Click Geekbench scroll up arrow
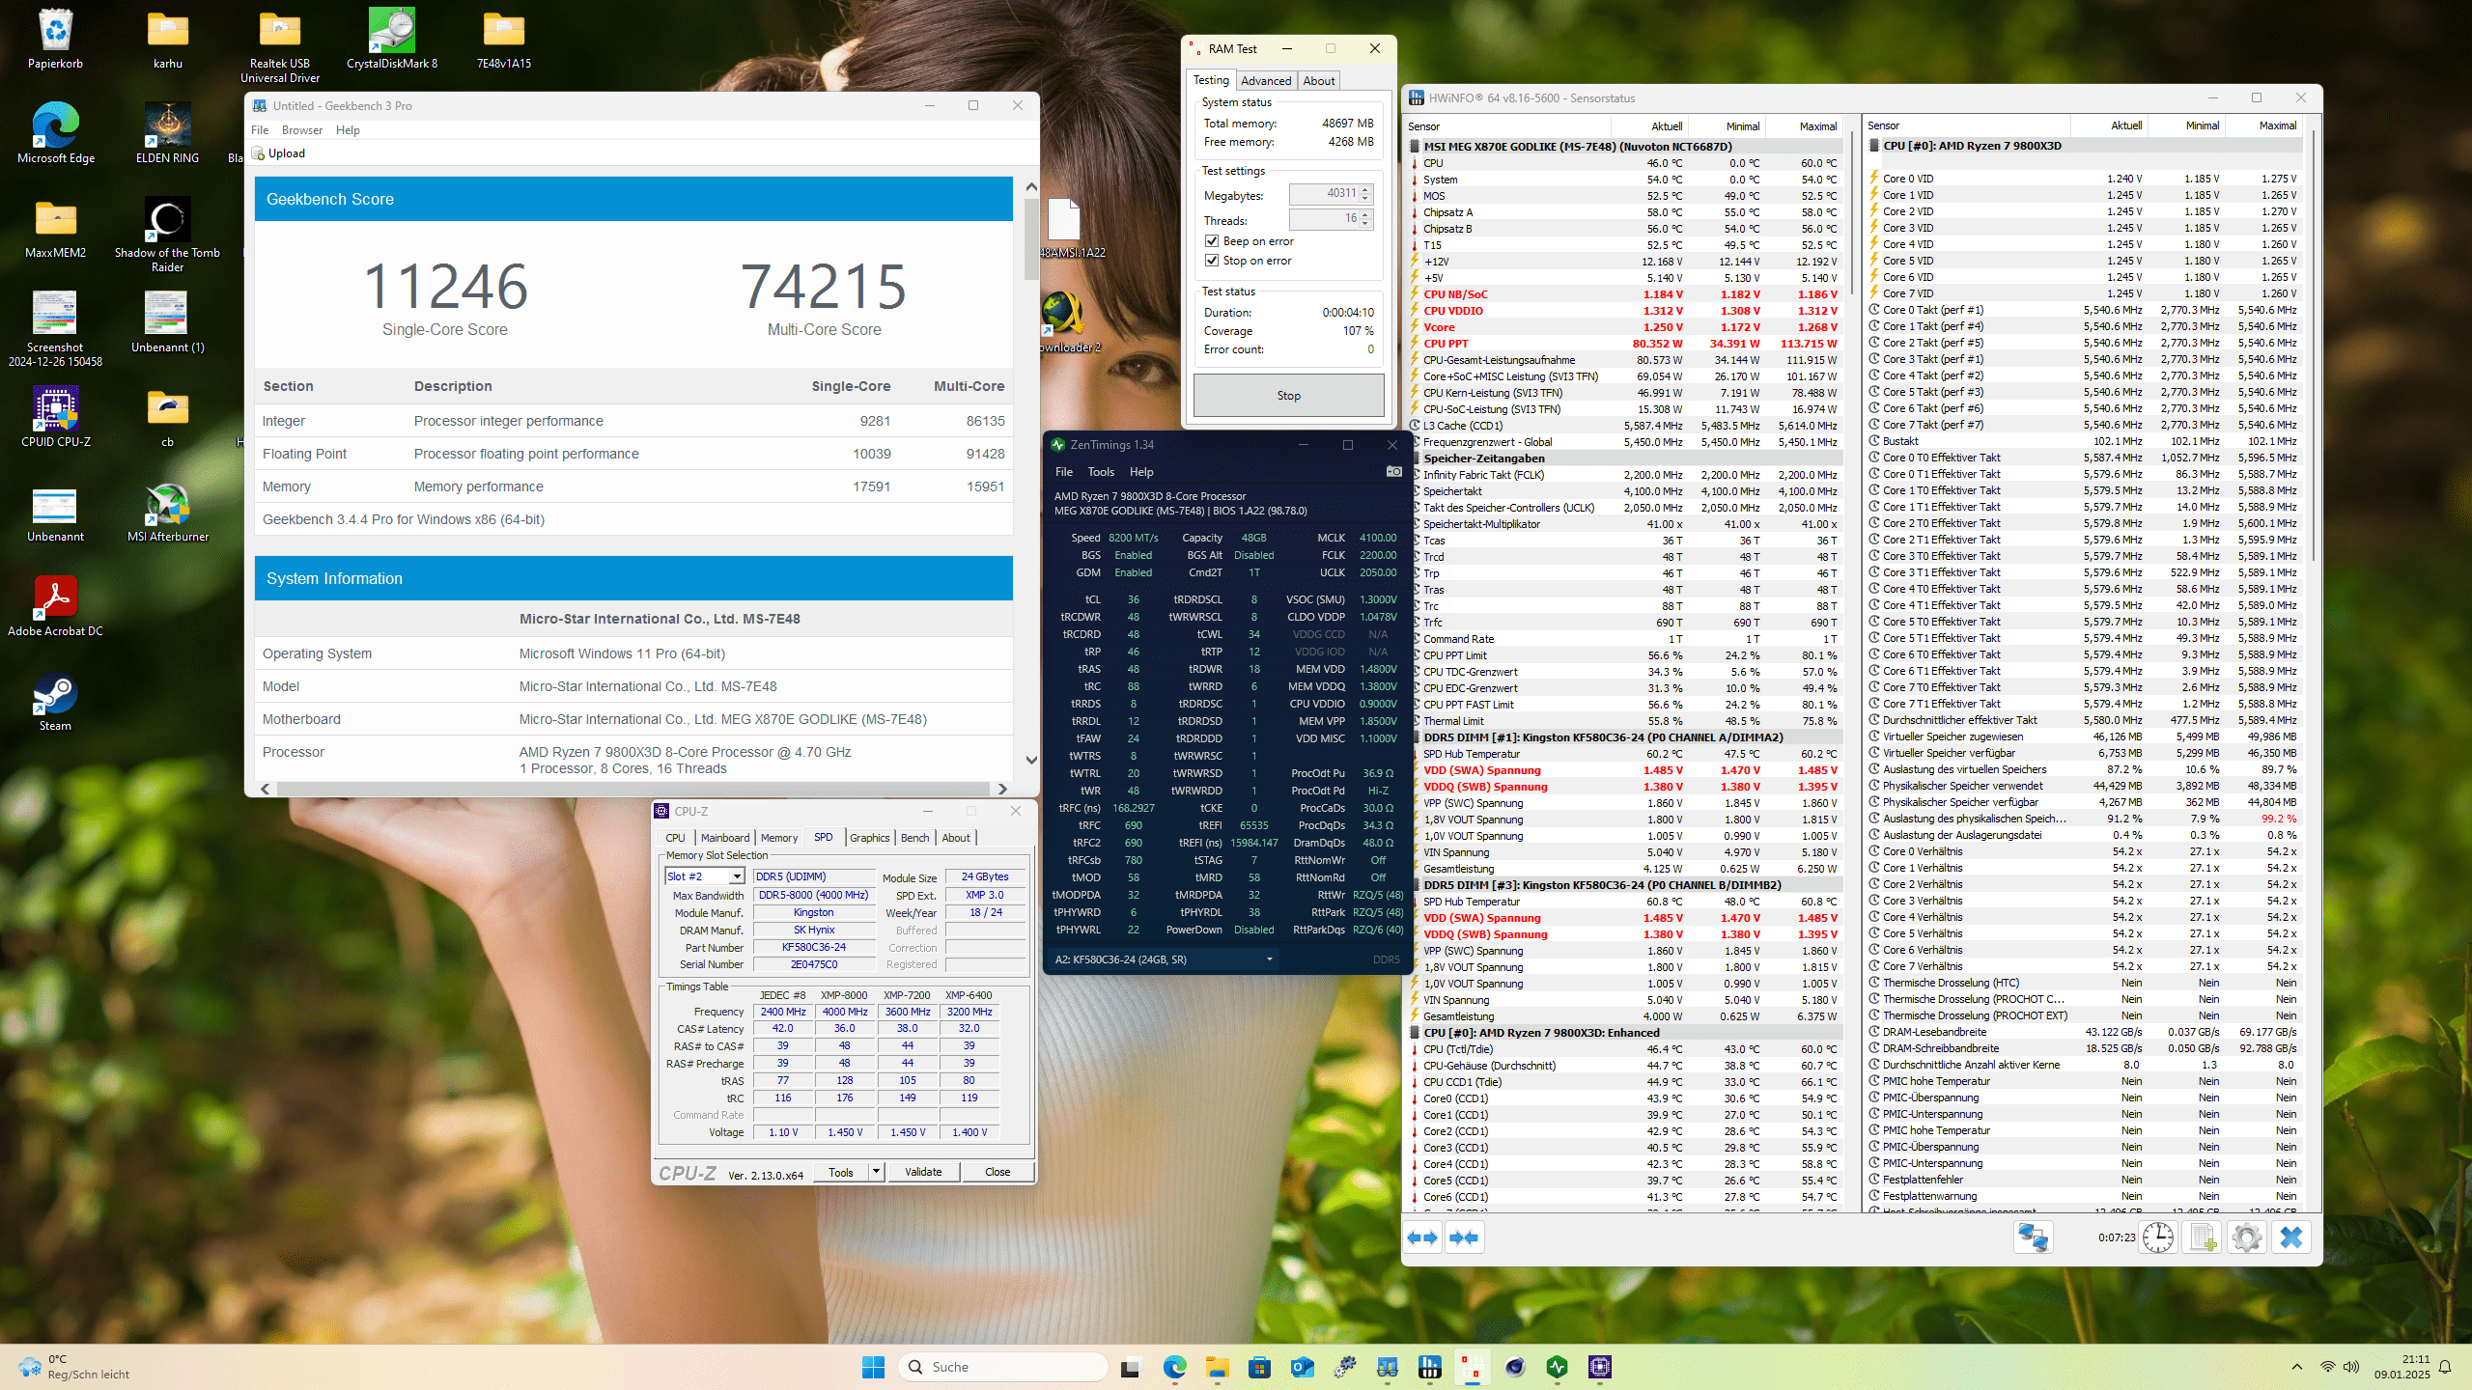The image size is (2472, 1390). point(1030,186)
